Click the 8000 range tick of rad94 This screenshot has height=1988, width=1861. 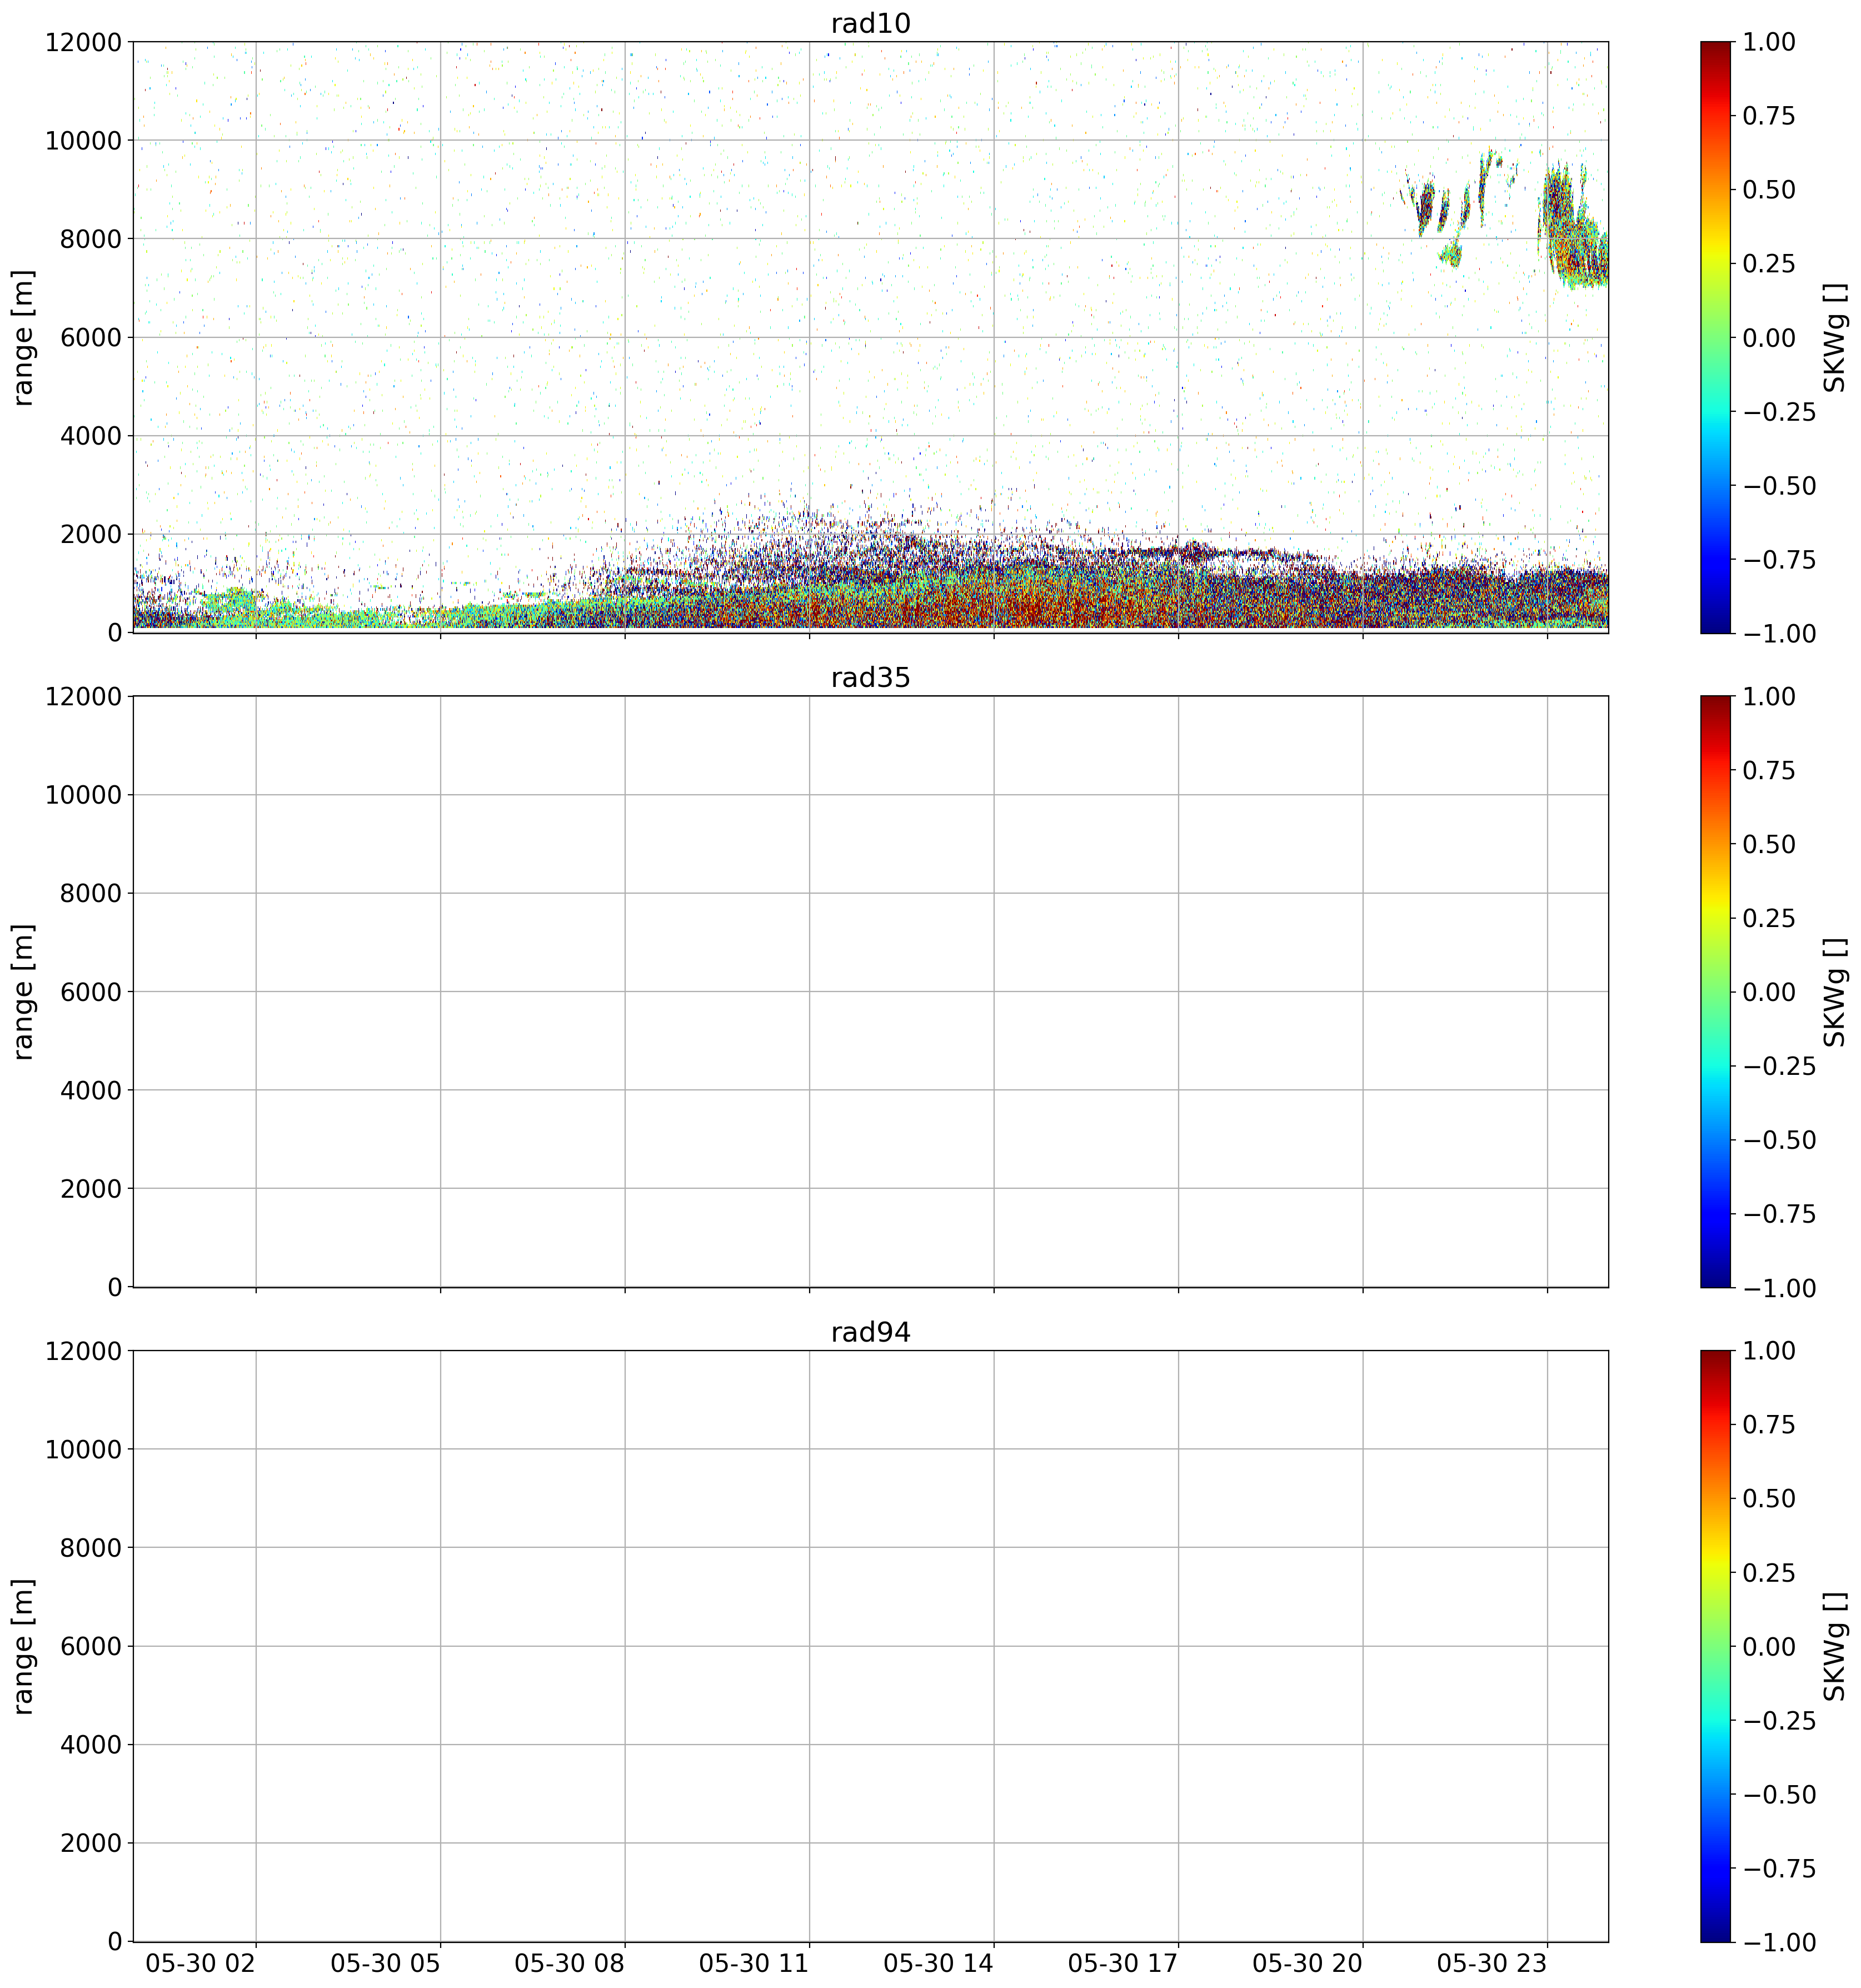[91, 1549]
